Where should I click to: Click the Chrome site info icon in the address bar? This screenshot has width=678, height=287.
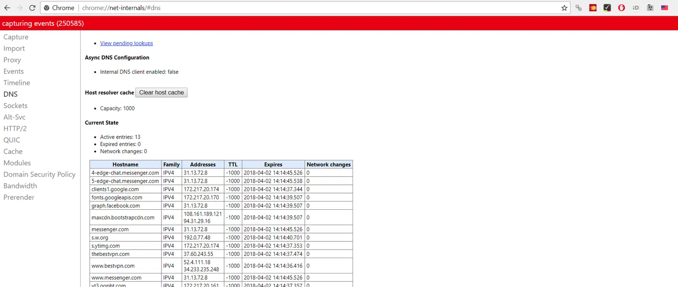[47, 8]
